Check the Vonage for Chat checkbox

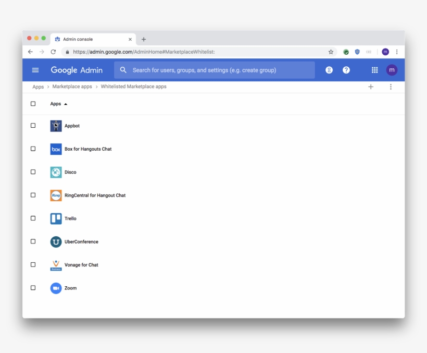pos(33,264)
